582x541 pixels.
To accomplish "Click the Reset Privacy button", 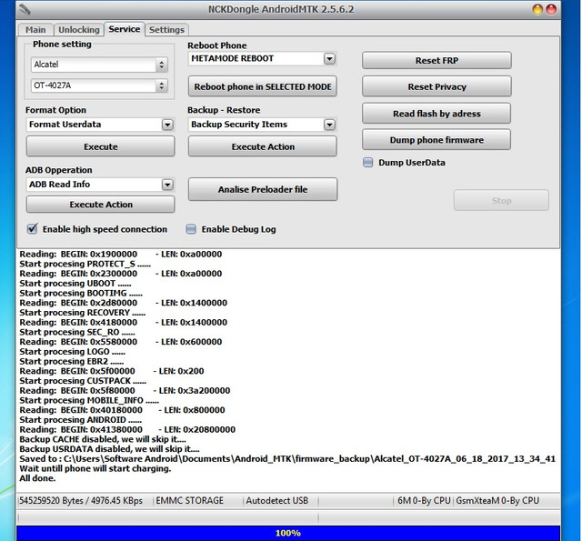I will pyautogui.click(x=436, y=86).
